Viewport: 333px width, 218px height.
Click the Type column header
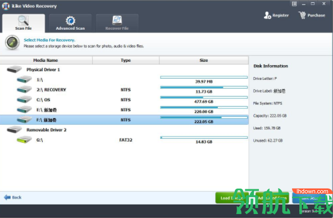point(126,60)
